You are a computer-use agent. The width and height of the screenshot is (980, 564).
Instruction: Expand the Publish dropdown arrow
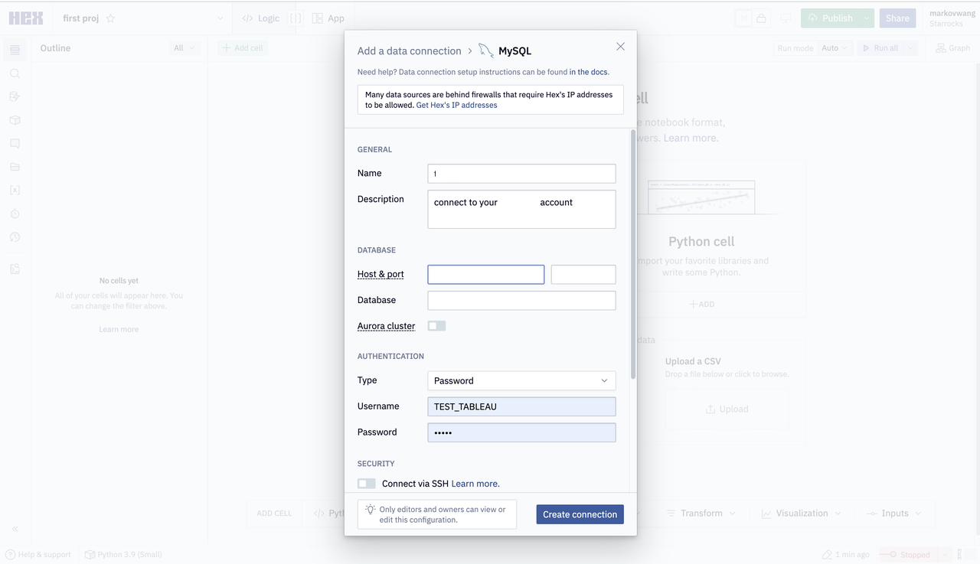coord(866,18)
